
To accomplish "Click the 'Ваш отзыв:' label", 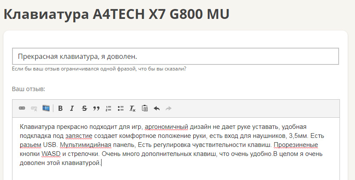I will click(x=28, y=89).
